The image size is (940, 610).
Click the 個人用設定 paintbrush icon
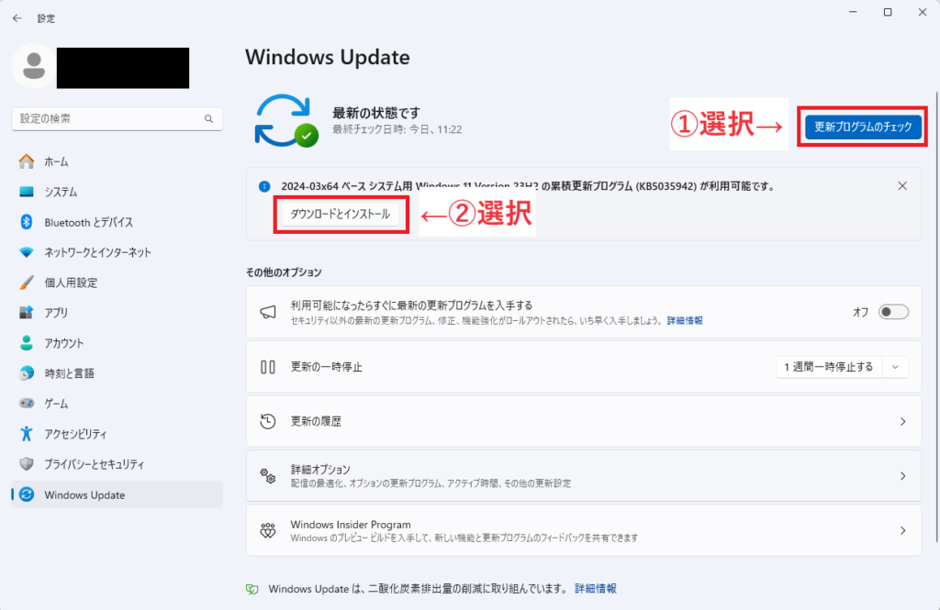coord(27,283)
